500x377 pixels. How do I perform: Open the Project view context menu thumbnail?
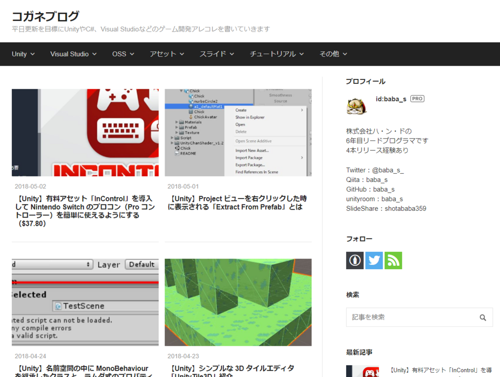pos(238,133)
